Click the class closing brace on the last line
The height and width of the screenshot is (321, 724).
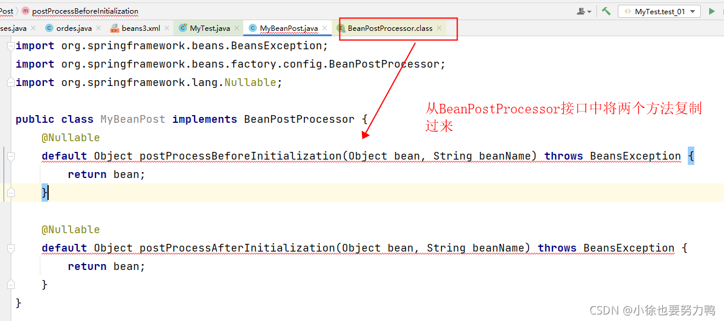tap(18, 303)
